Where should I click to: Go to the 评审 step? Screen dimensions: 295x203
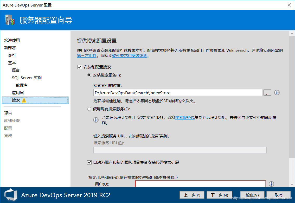(8, 113)
